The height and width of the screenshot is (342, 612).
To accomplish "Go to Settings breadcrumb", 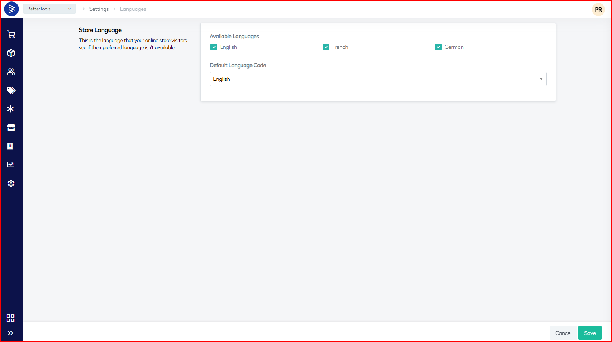I will (99, 9).
